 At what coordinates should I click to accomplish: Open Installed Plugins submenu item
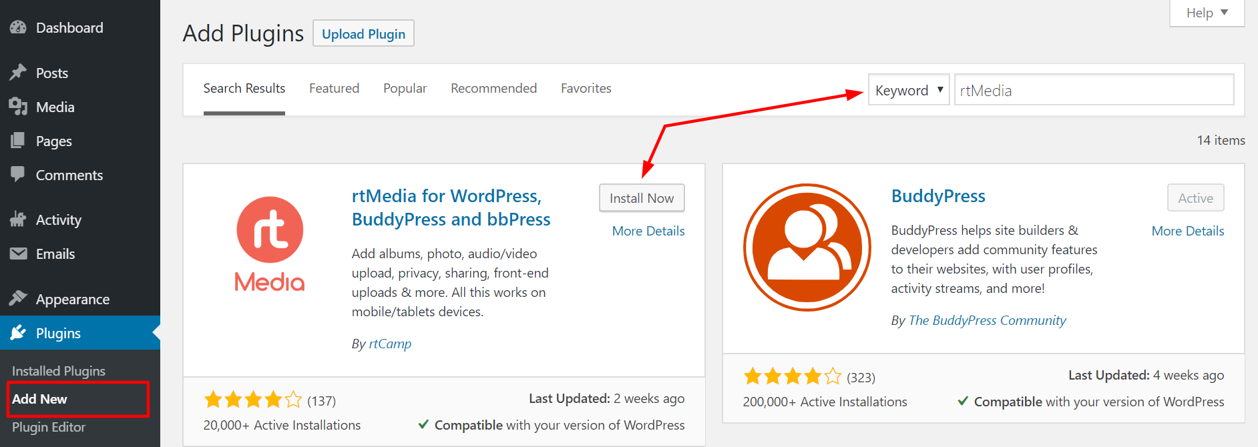[59, 371]
